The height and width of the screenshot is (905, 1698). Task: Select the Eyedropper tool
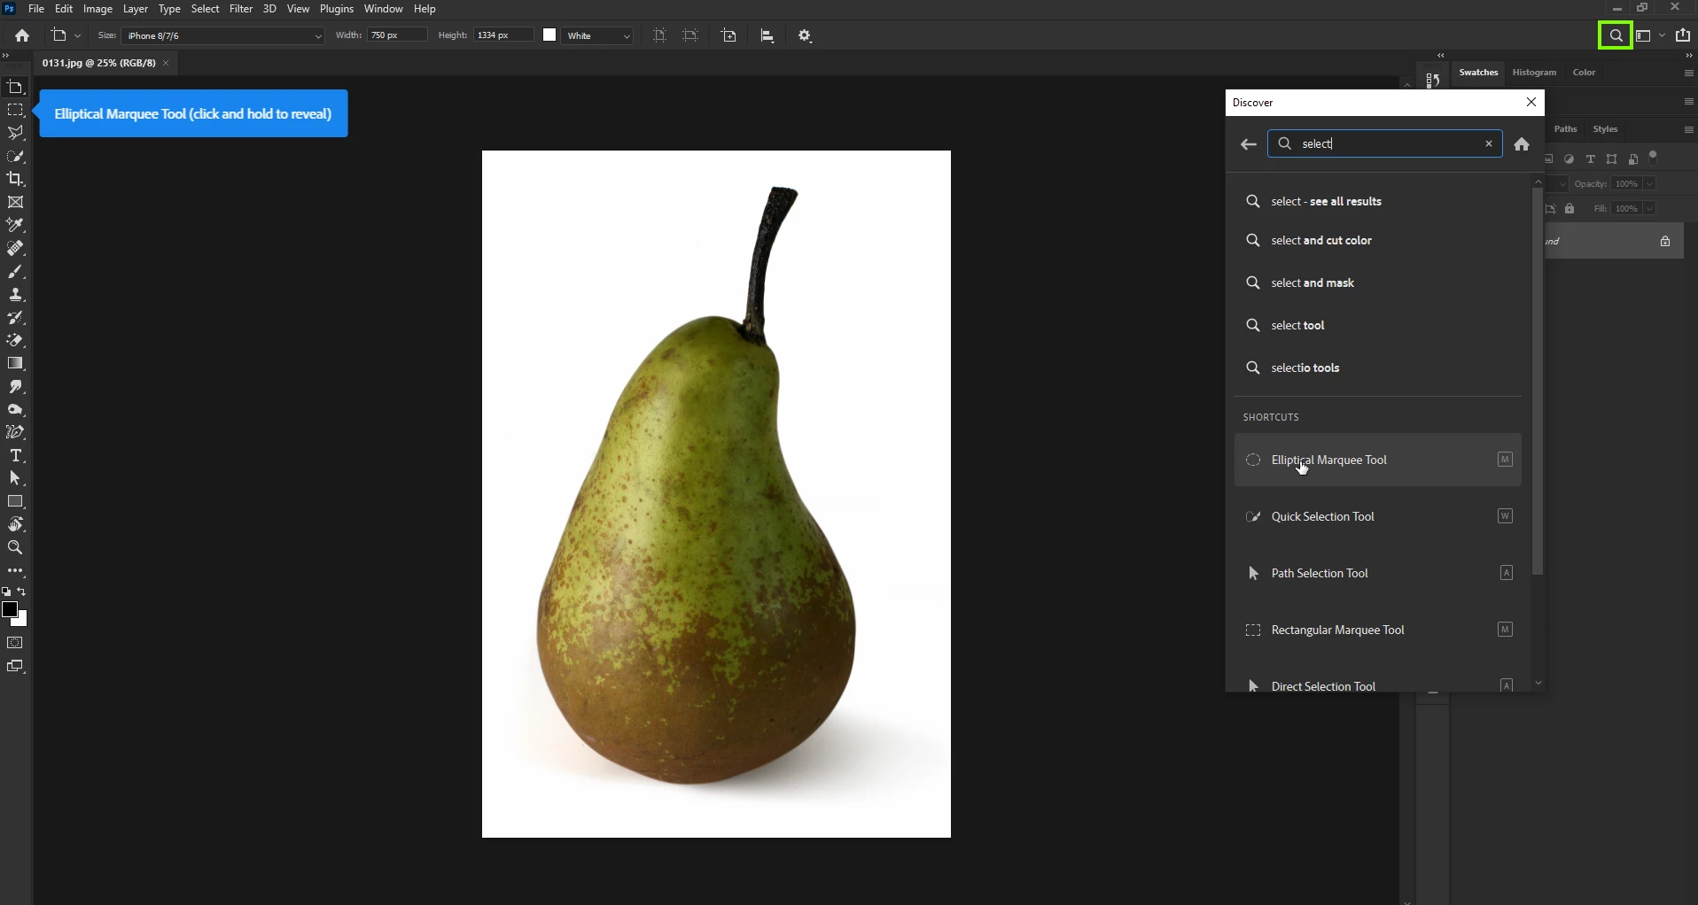(16, 226)
